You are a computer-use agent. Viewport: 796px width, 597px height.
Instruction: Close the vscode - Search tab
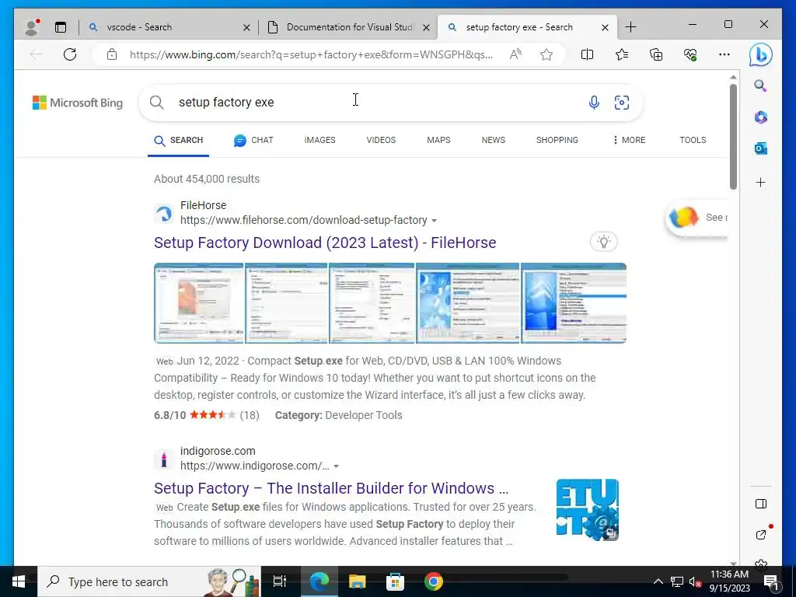click(246, 27)
